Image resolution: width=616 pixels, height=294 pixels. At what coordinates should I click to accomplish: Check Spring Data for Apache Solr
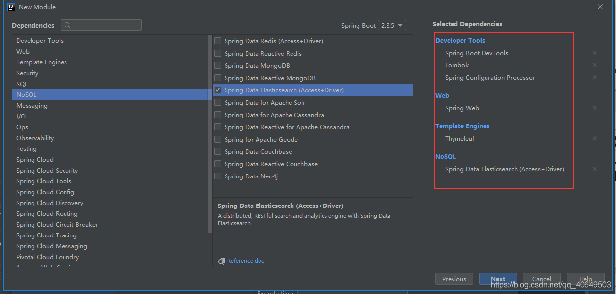(218, 102)
